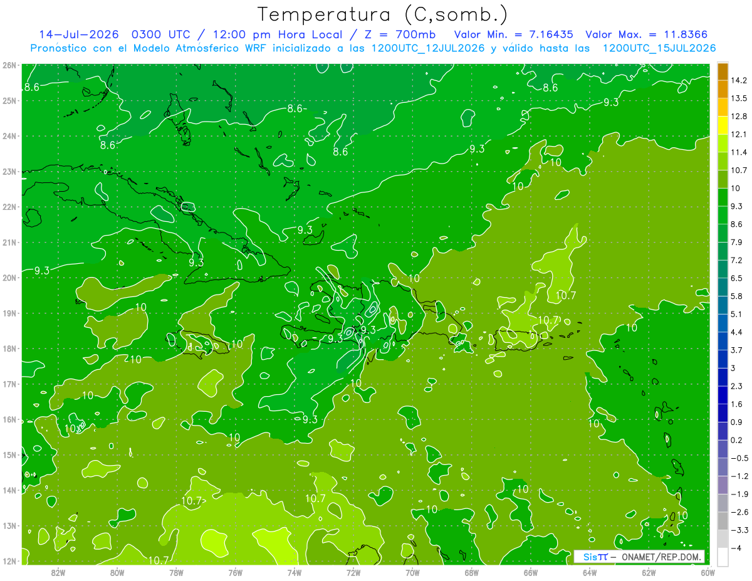
Task: Pick legend swatch between 10 and 9.3
Action: click(x=723, y=197)
